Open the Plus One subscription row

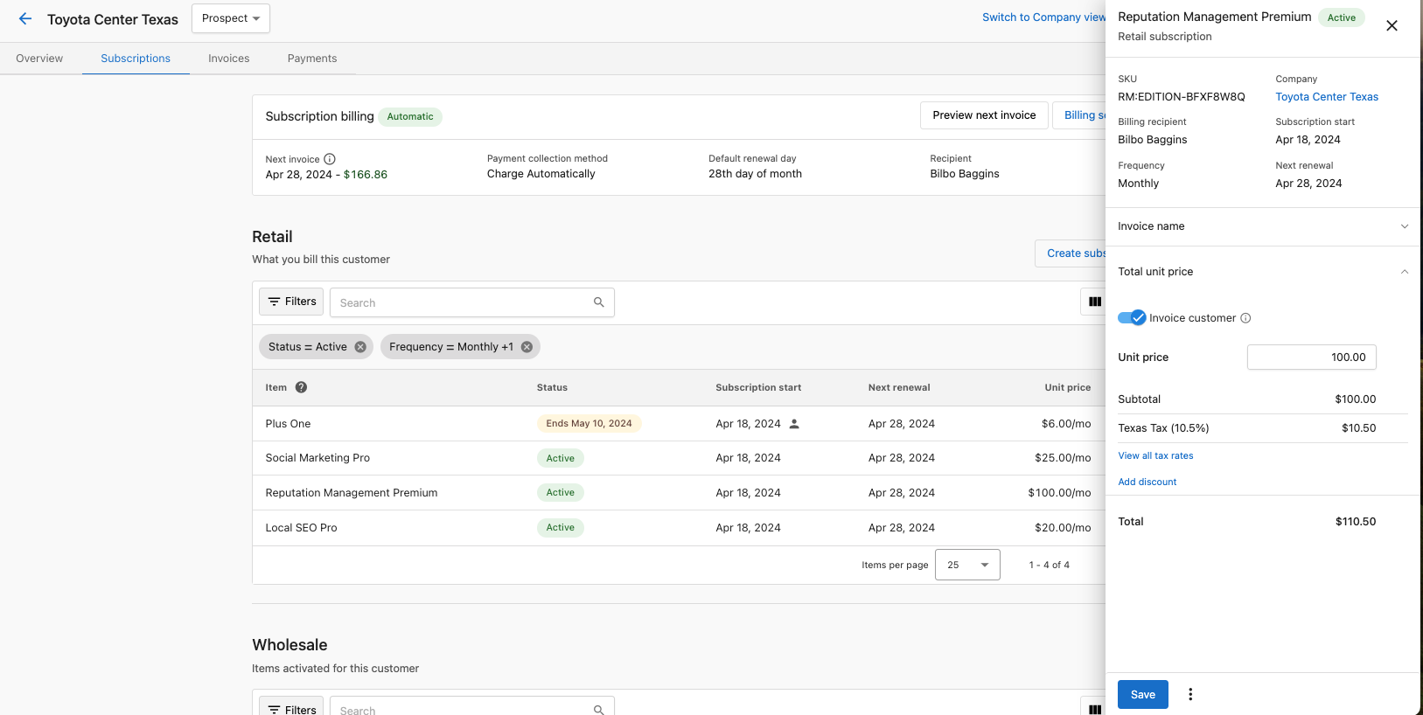coord(679,424)
